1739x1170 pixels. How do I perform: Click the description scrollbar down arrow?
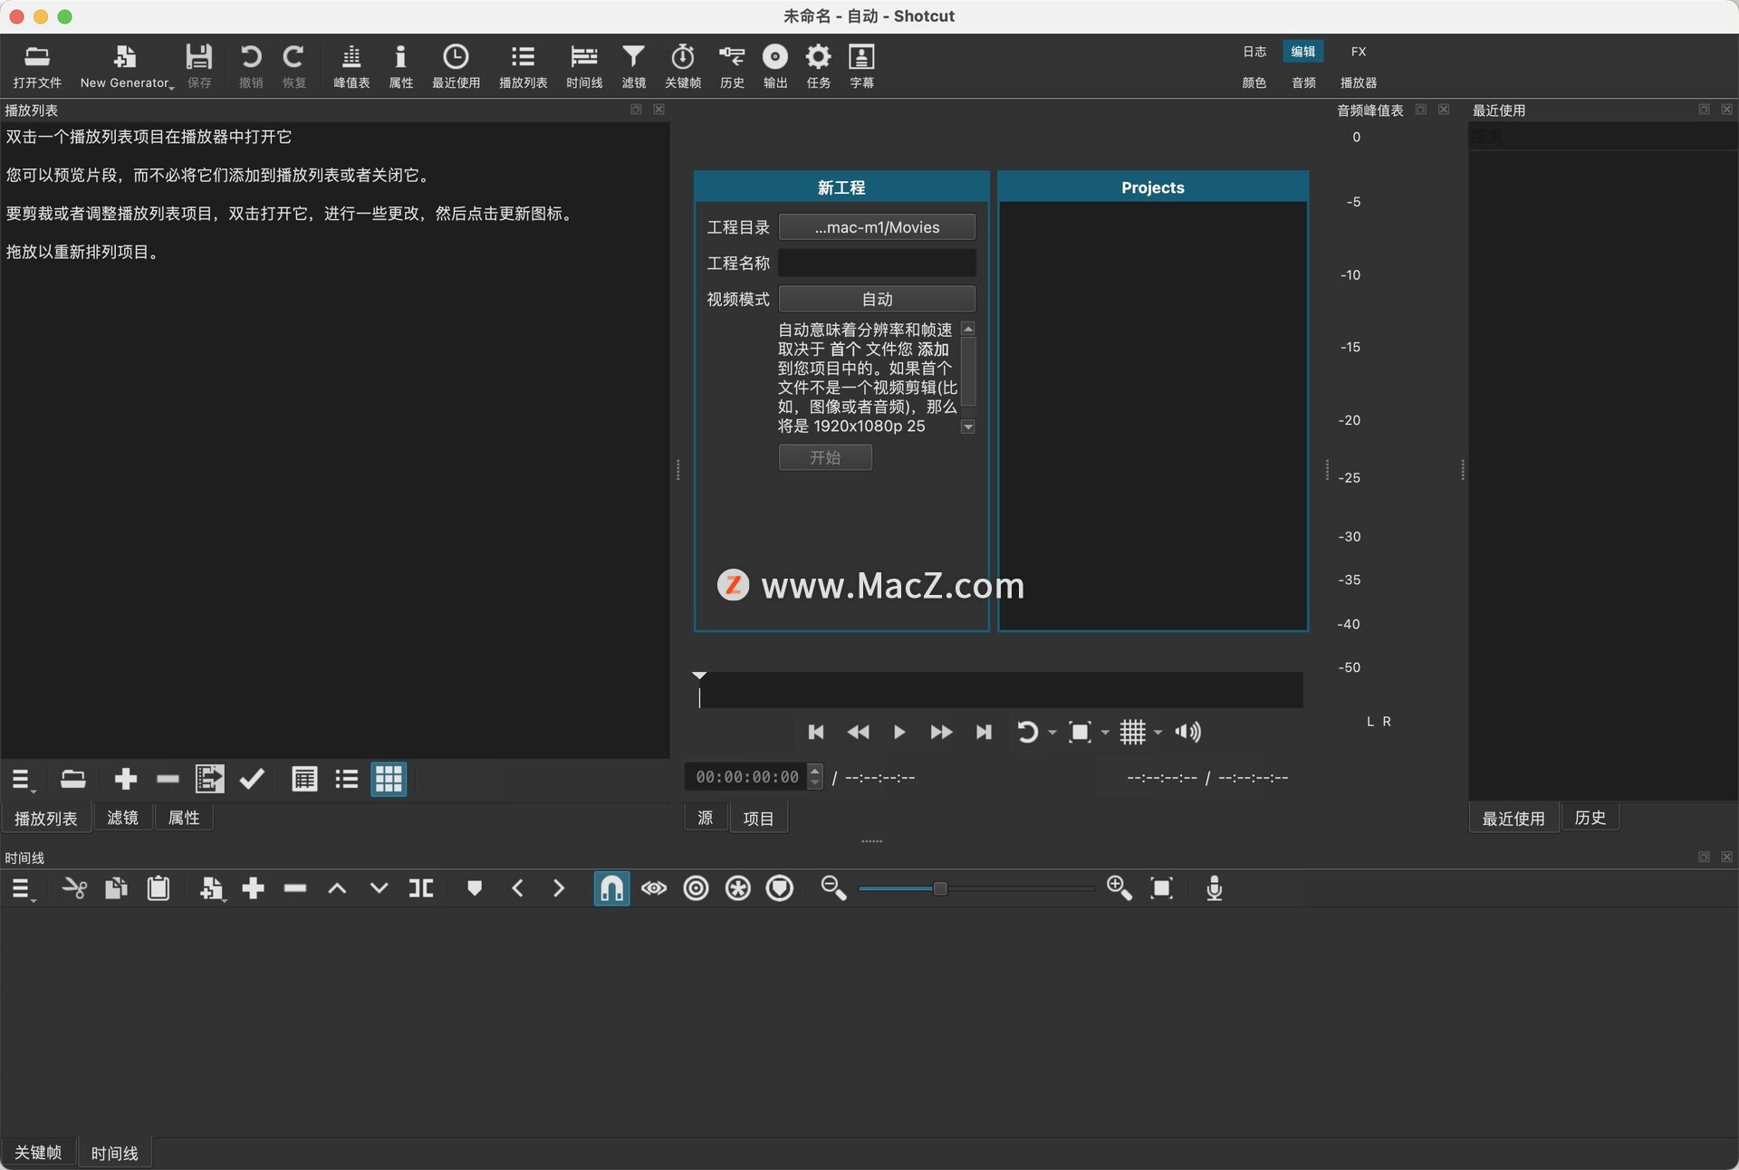(968, 427)
